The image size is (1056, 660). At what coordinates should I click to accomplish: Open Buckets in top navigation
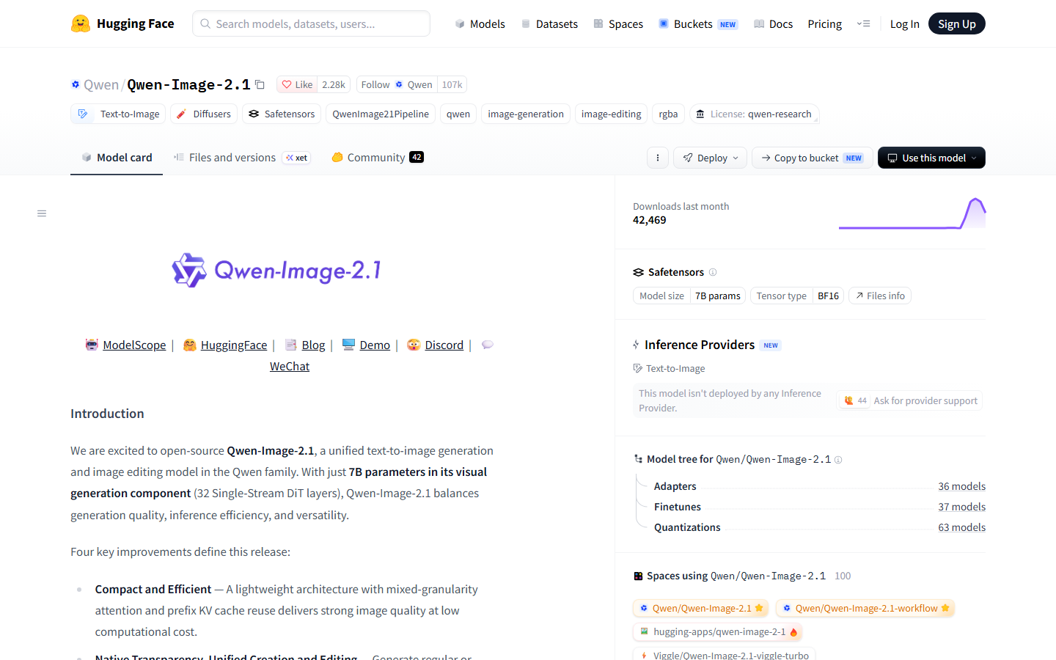pyautogui.click(x=697, y=23)
